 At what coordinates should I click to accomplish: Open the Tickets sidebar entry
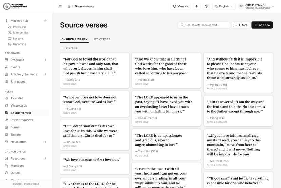pyautogui.click(x=16, y=135)
